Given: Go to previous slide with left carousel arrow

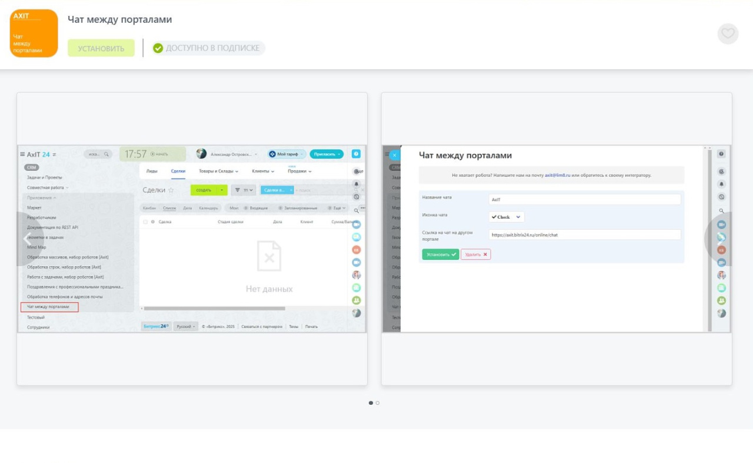Looking at the screenshot, I should [26, 239].
